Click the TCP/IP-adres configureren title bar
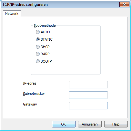Screen dimensions: 131x131 coord(60,5)
